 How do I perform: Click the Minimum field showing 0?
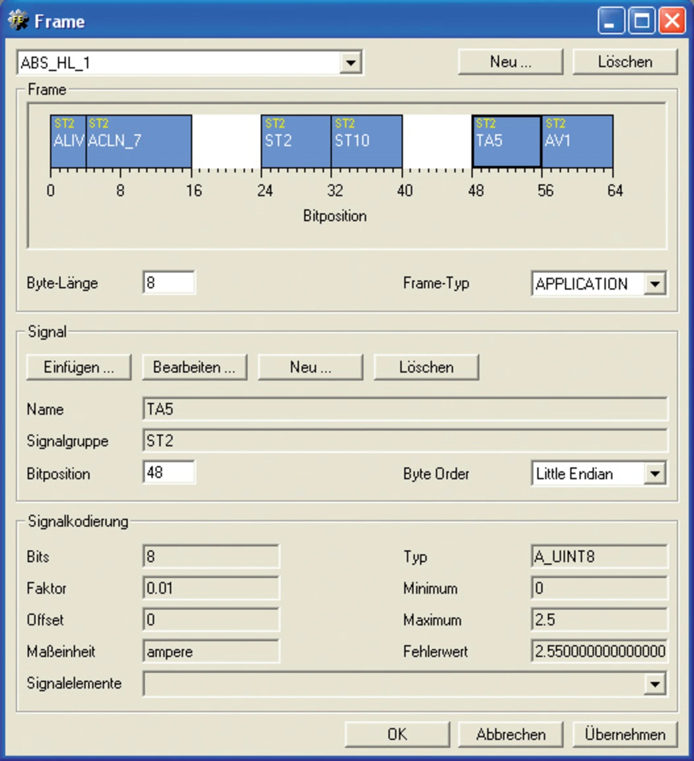point(600,588)
